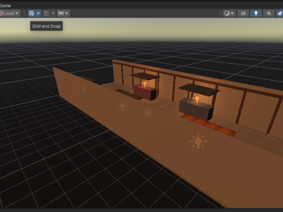Select the red stall counter box
The width and height of the screenshot is (283, 212).
click(145, 92)
